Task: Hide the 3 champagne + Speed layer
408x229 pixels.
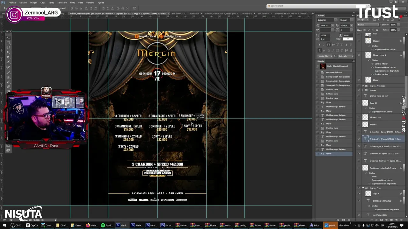Action: coord(359,146)
